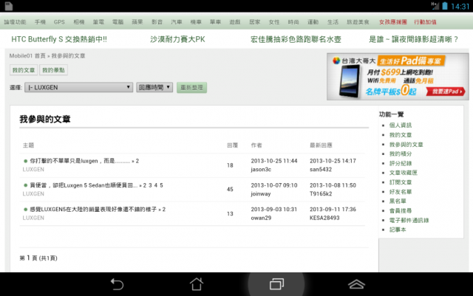The image size is (473, 296).
Task: Open the 女性 forum category
Action: point(274,22)
